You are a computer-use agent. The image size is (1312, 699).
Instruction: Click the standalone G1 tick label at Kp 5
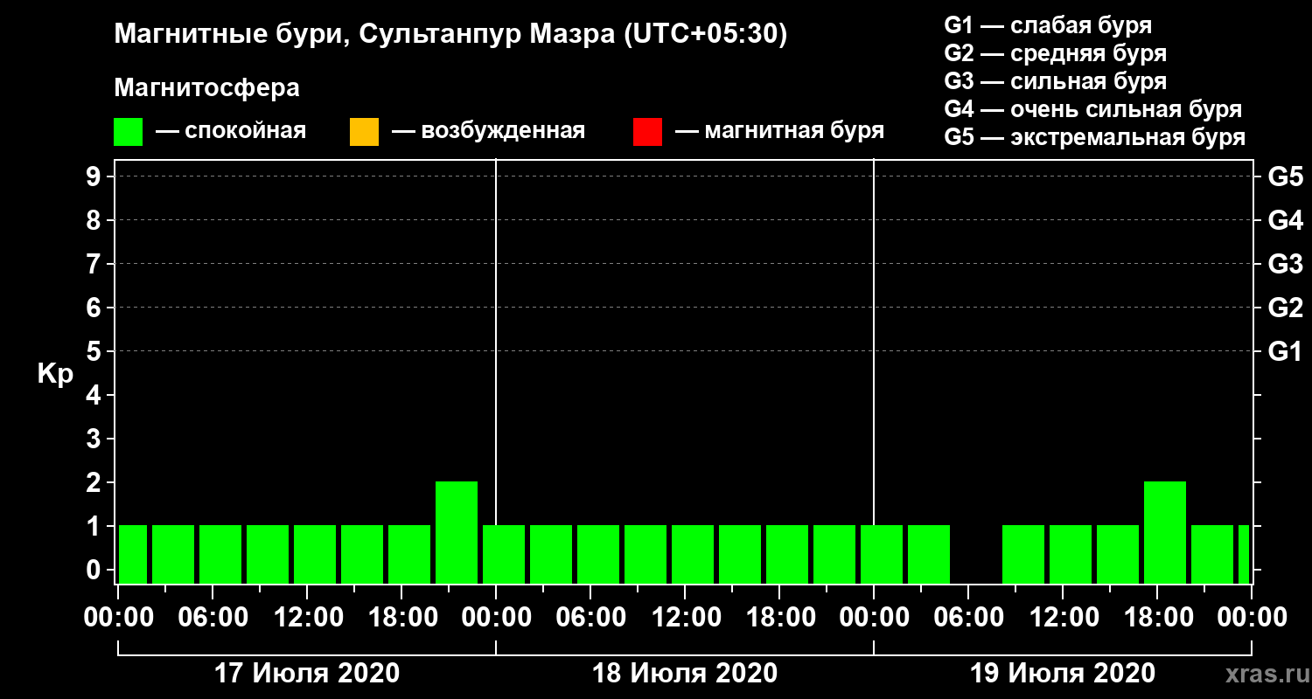(1286, 351)
